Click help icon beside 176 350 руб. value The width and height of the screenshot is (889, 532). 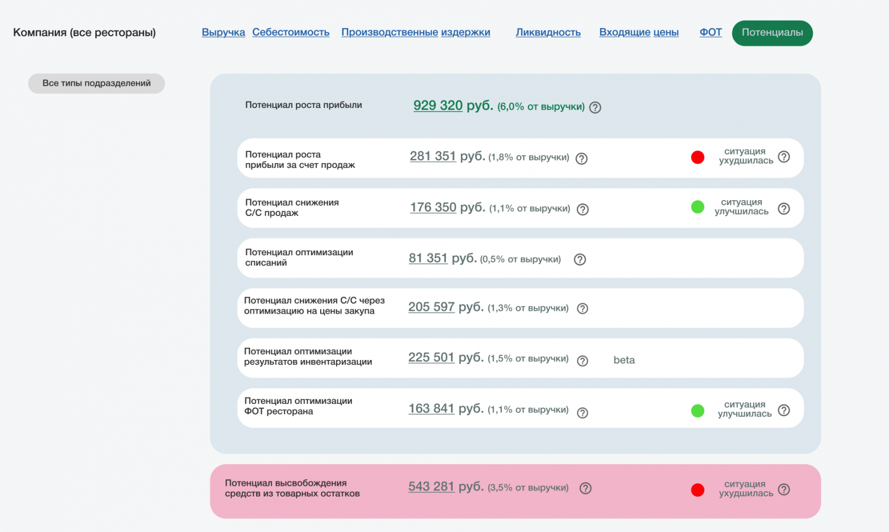click(582, 209)
